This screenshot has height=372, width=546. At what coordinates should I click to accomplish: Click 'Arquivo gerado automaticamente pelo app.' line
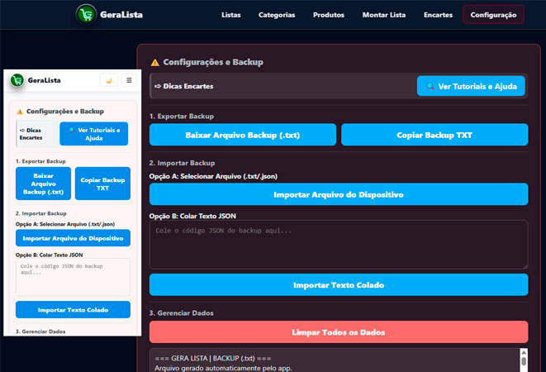[223, 368]
